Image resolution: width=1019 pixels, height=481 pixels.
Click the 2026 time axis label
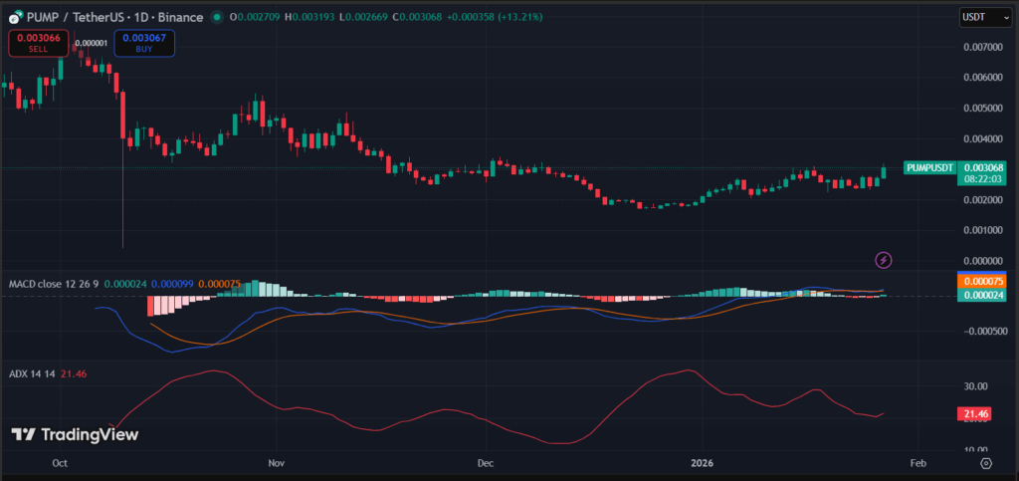pyautogui.click(x=702, y=463)
